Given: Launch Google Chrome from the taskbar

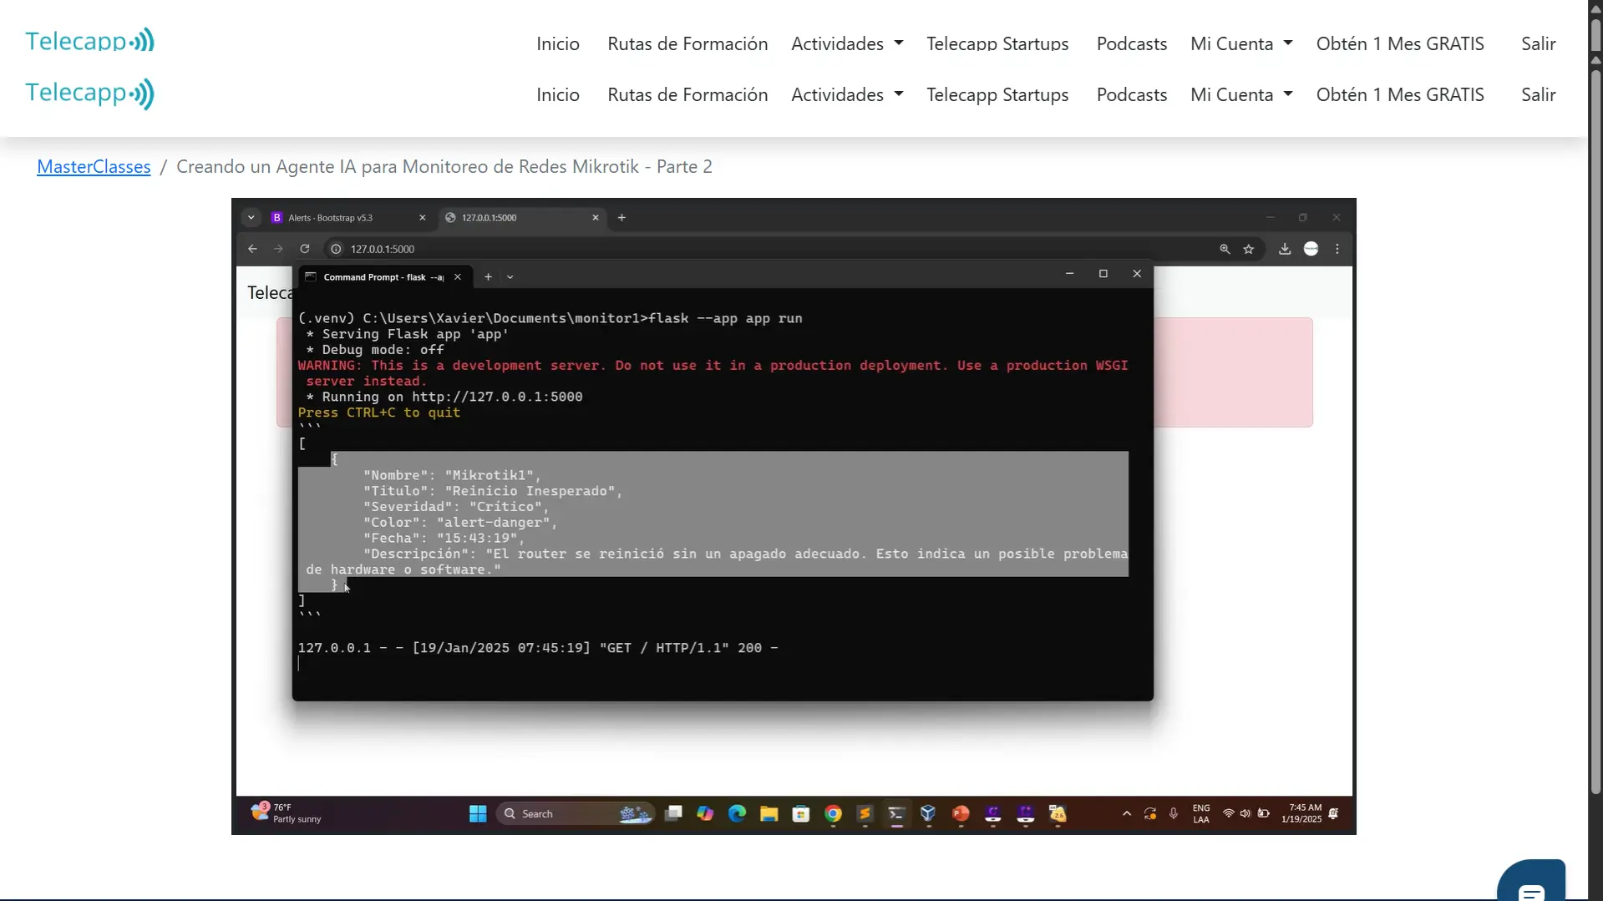Looking at the screenshot, I should coord(833,813).
